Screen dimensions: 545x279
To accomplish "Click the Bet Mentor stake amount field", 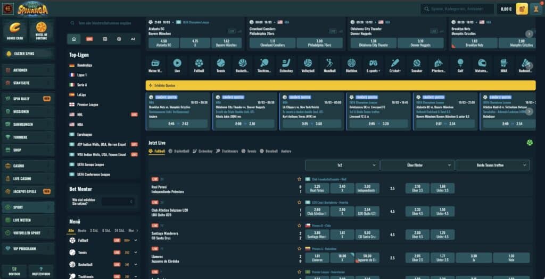I will point(118,202).
